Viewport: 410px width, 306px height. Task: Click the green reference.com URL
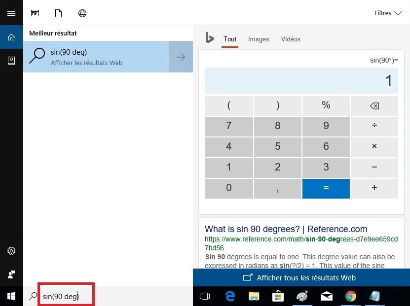pos(301,243)
